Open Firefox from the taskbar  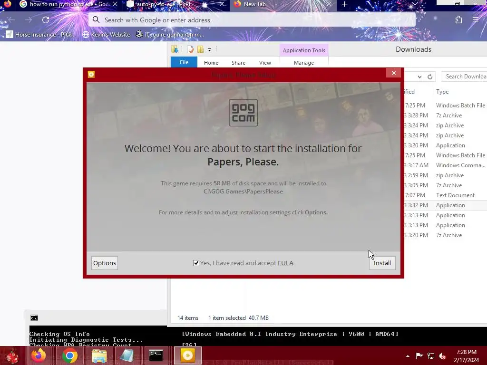39,355
